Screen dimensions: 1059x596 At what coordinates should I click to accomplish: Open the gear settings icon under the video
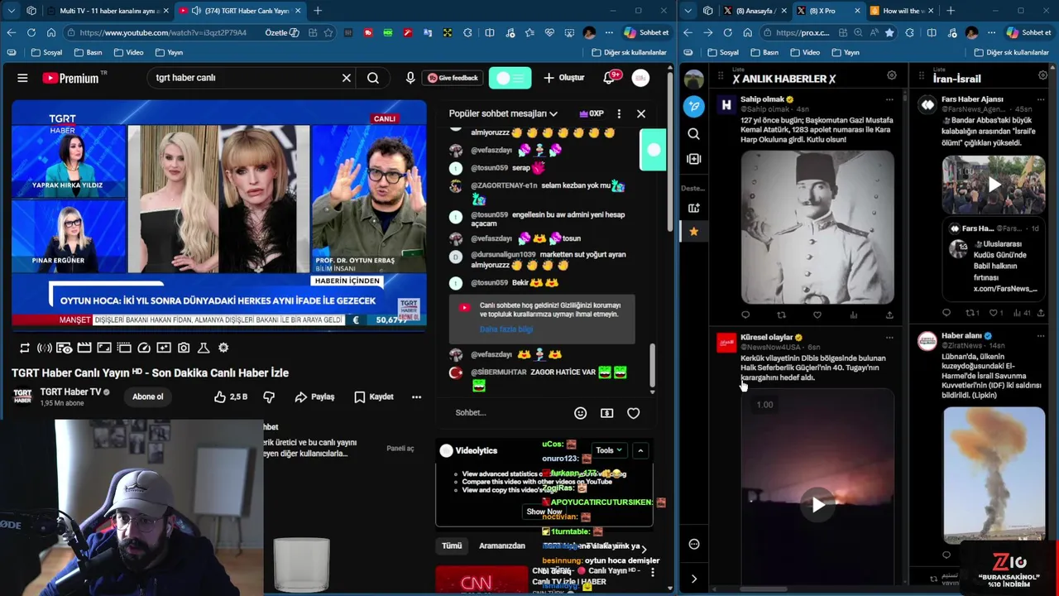[223, 348]
